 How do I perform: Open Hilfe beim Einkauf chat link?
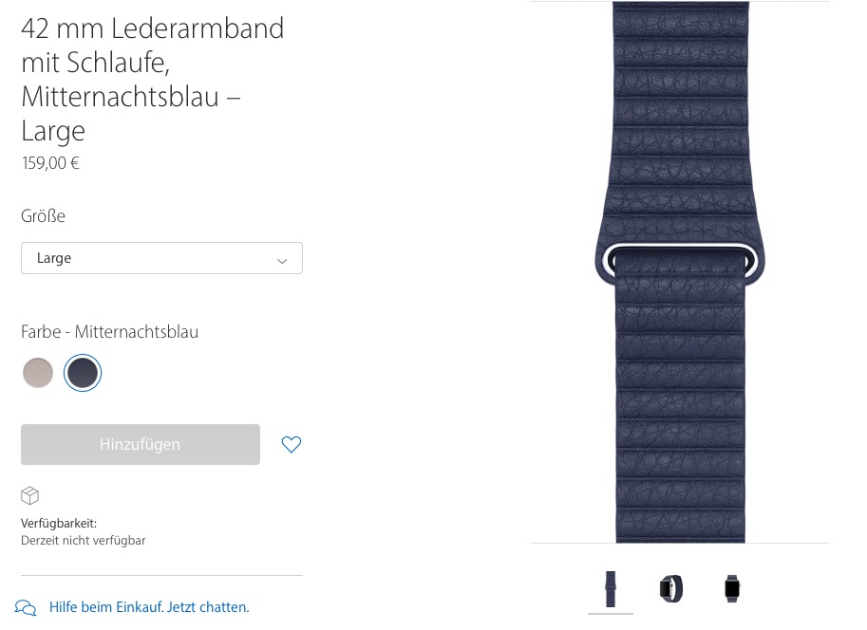[149, 607]
